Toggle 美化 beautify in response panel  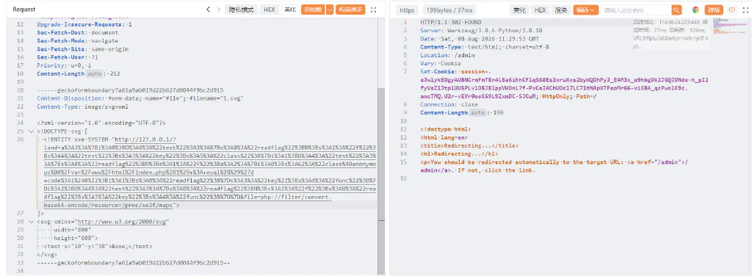pos(519,10)
